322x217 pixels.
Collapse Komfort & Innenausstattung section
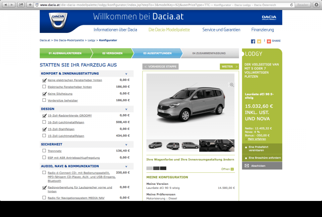point(126,74)
